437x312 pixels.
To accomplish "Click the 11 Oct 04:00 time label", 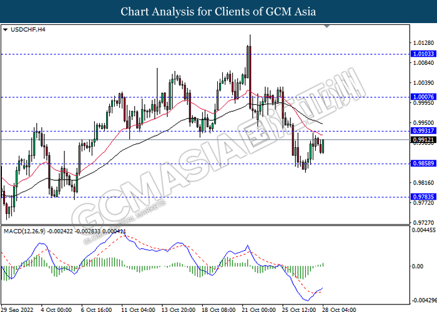I will [138, 310].
